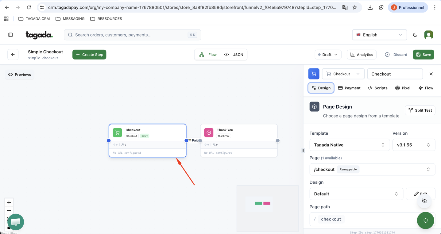Viewport: 441px width, 234px height.
Task: Select the Thank You step node
Action: [239, 132]
